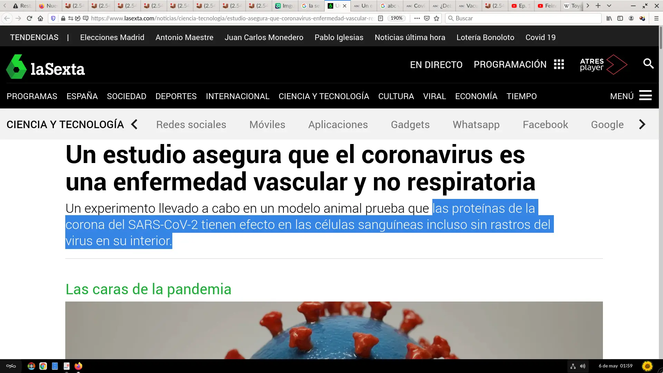Reset the 190% zoom level indicator
The width and height of the screenshot is (663, 373).
(x=396, y=18)
